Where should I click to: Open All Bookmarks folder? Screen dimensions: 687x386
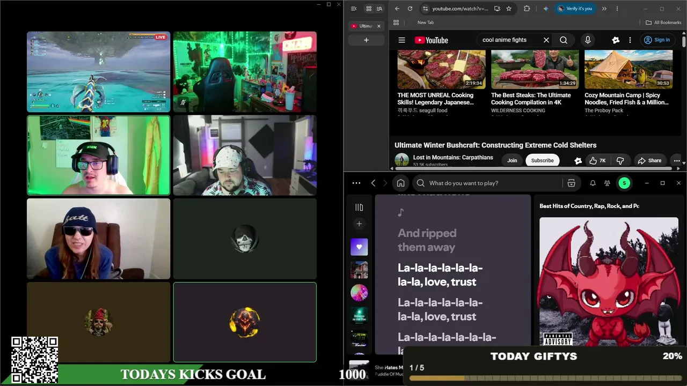(663, 23)
